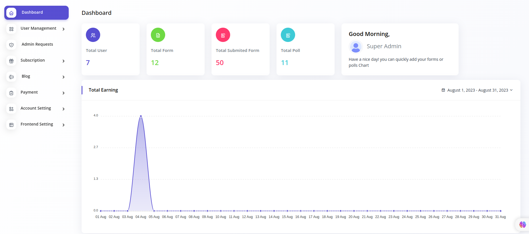This screenshot has width=529, height=234.
Task: Open the User Management menu
Action: coord(36,29)
